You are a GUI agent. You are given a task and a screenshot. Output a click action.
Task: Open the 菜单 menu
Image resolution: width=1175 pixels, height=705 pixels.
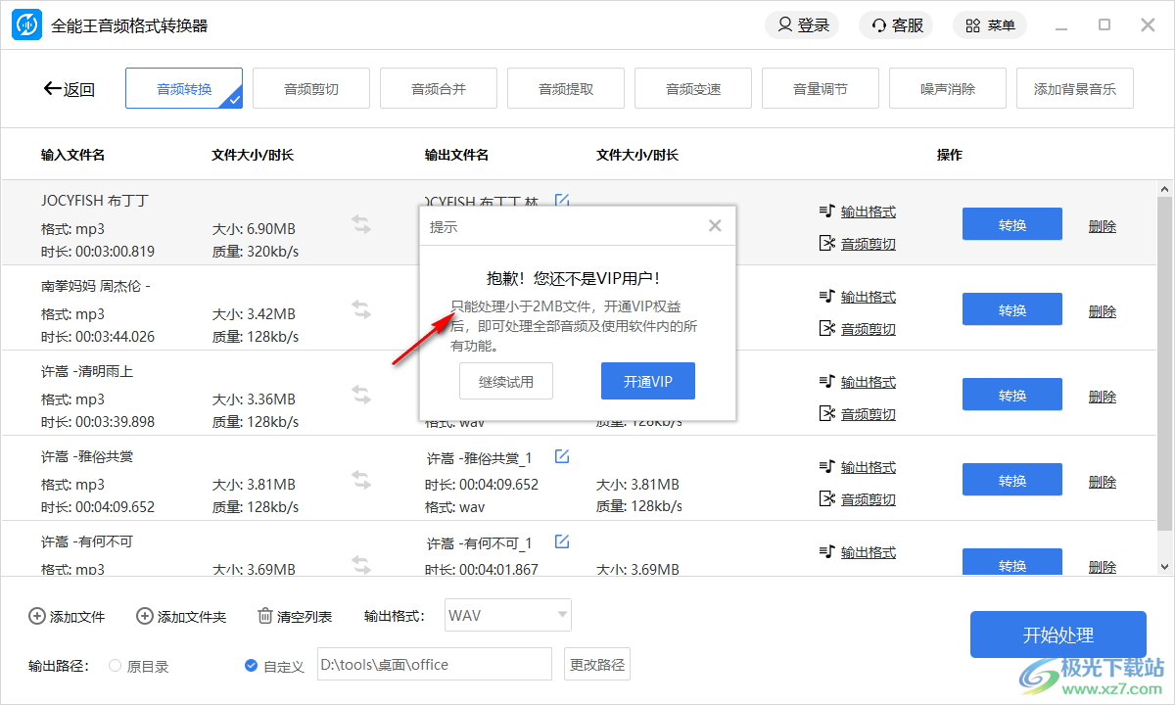[x=990, y=25]
